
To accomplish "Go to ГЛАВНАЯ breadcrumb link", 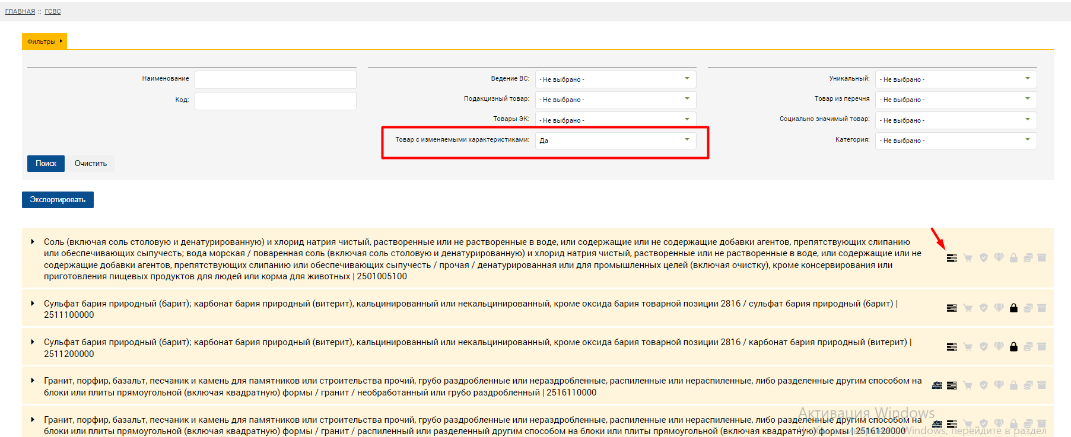I will coord(20,11).
